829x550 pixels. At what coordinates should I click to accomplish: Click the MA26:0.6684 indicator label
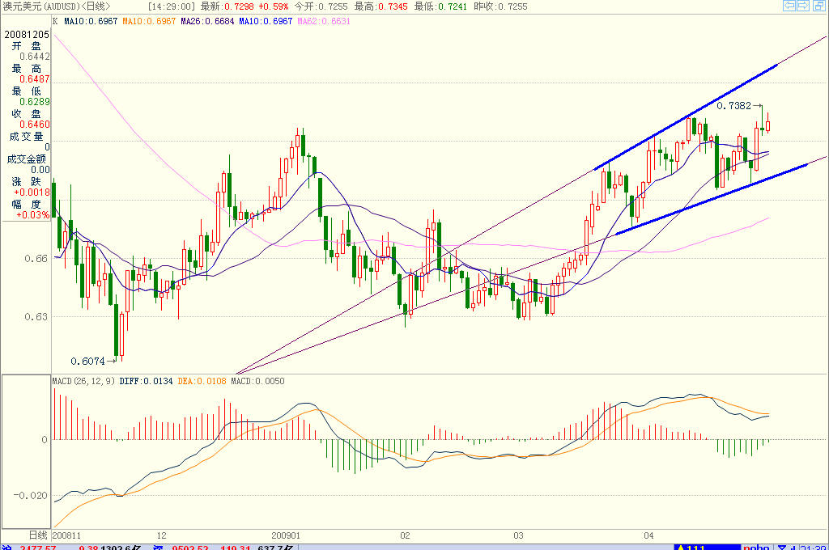tap(207, 21)
